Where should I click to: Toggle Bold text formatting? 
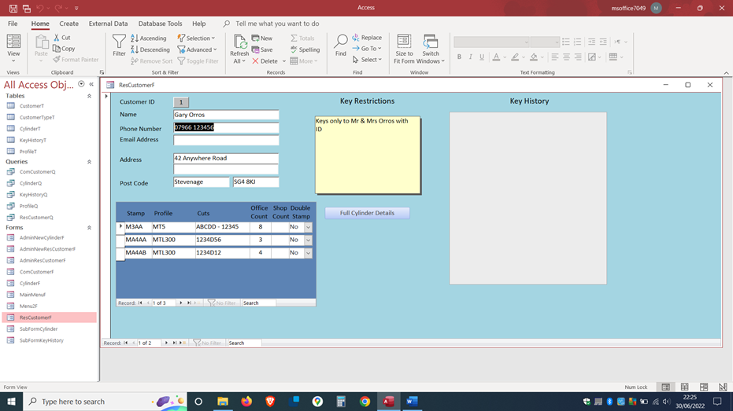click(x=459, y=57)
